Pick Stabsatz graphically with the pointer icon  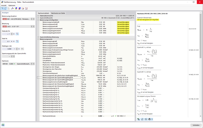point(17,34)
